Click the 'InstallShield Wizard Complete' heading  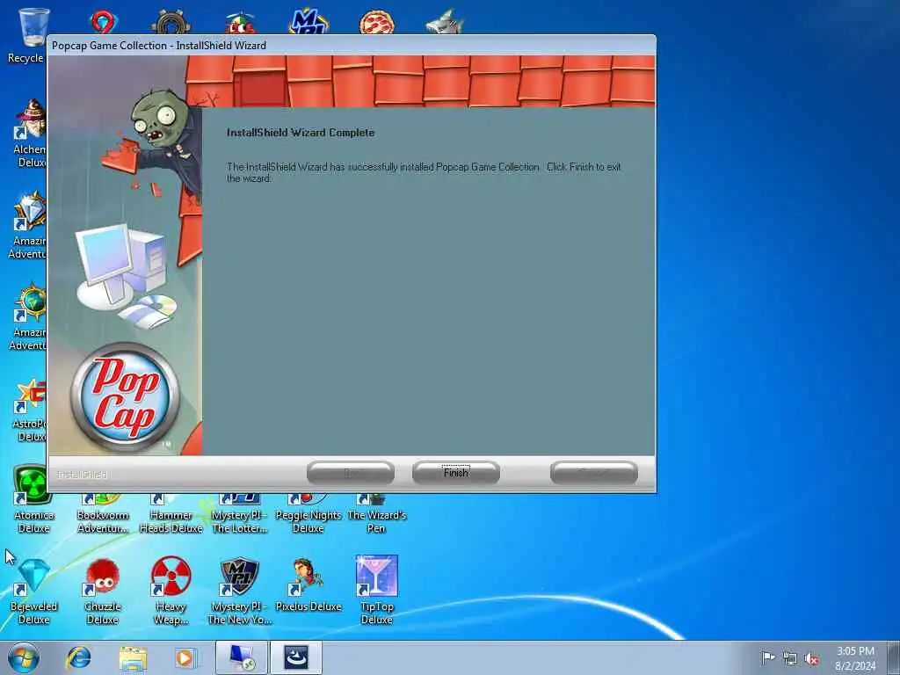301,133
